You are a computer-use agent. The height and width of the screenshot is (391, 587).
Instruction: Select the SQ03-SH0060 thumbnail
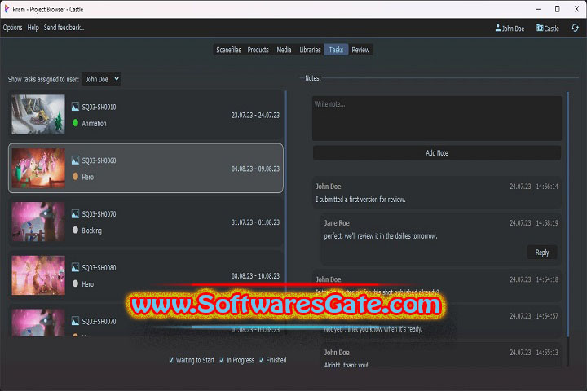tap(38, 168)
